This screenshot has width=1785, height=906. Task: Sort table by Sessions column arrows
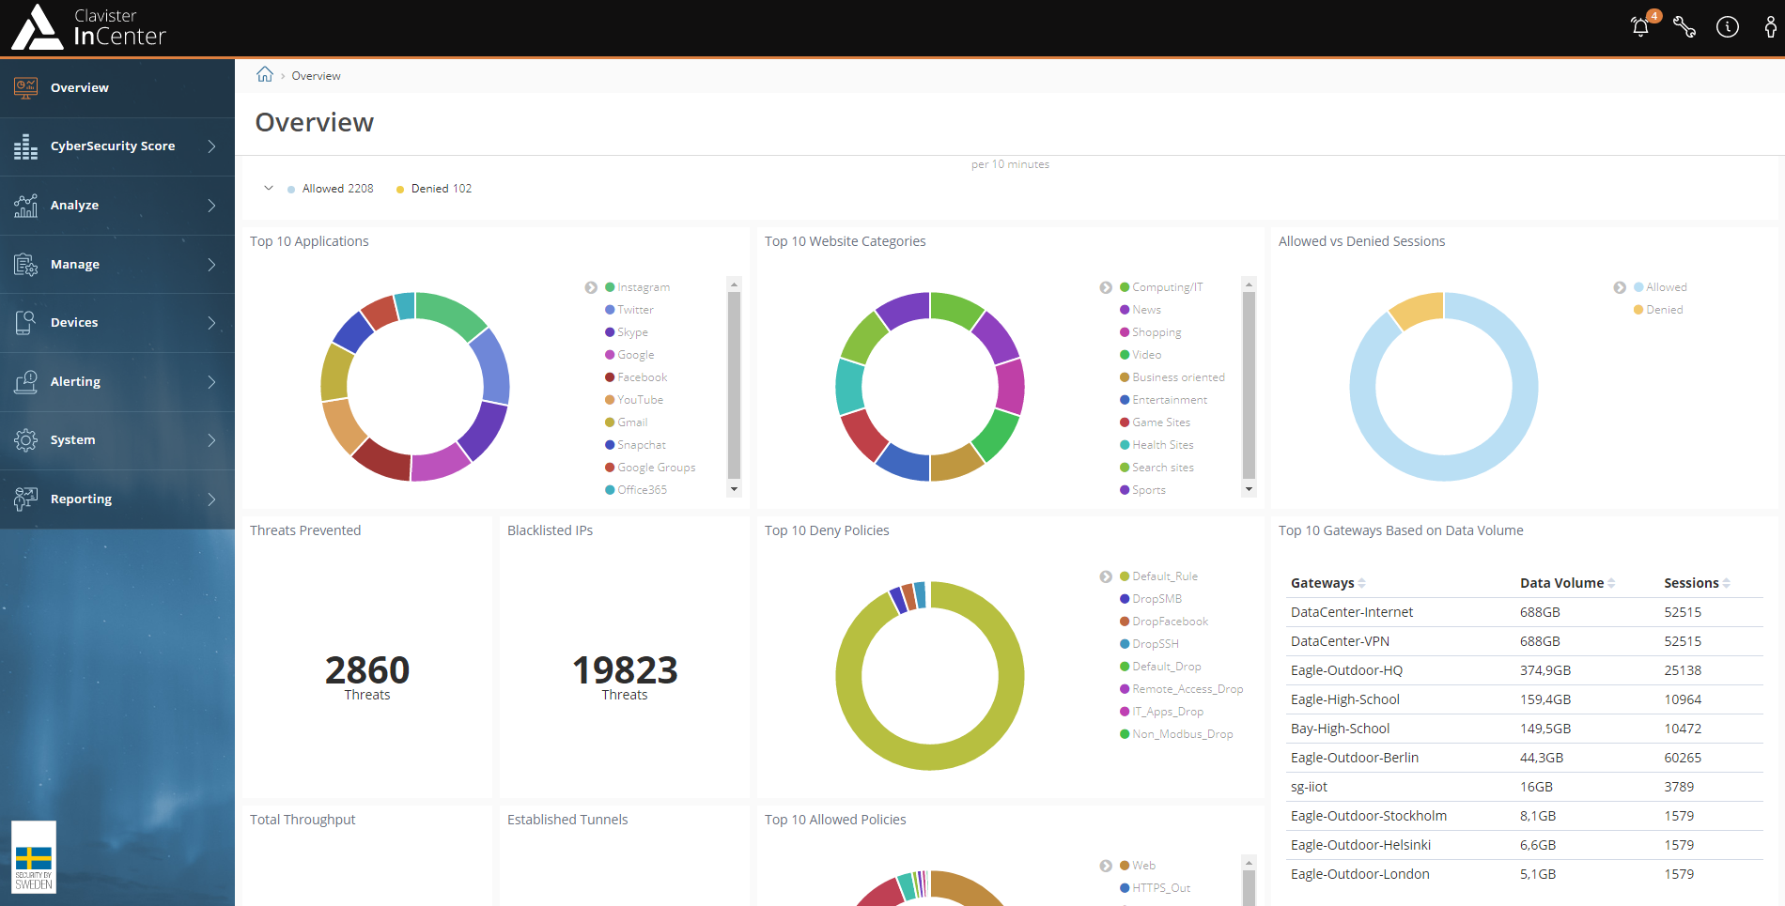click(x=1726, y=583)
